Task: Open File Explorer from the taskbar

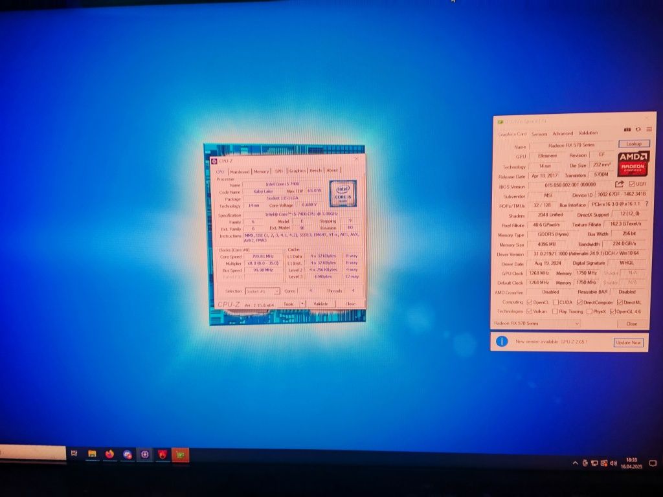Action: click(x=92, y=454)
